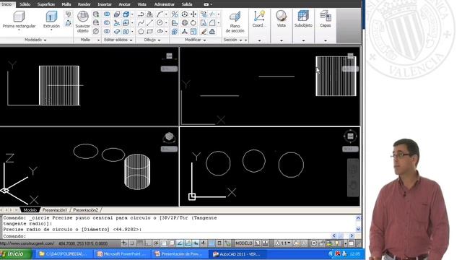Select the Rectangle tool in Dibujo
Image resolution: width=462 pixels, height=260 pixels.
point(150,31)
